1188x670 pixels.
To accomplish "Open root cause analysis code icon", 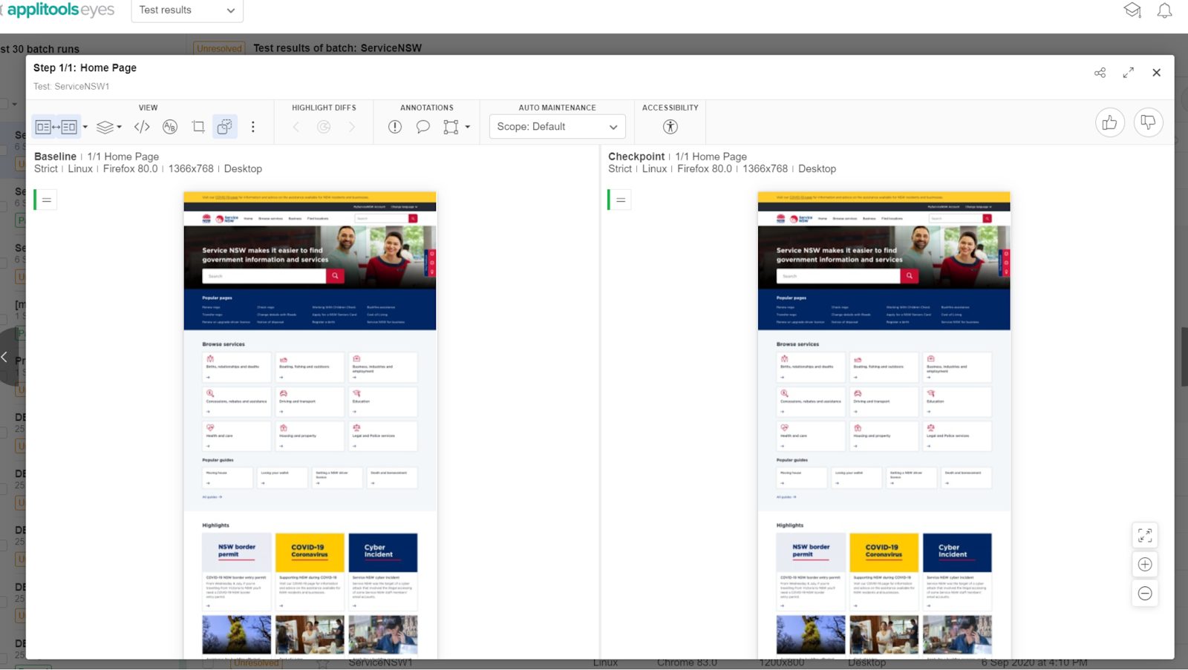I will (x=142, y=127).
